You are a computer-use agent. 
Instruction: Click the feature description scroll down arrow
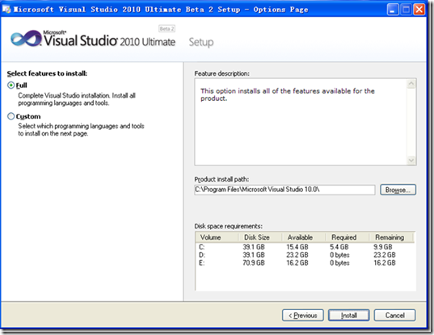(411, 160)
